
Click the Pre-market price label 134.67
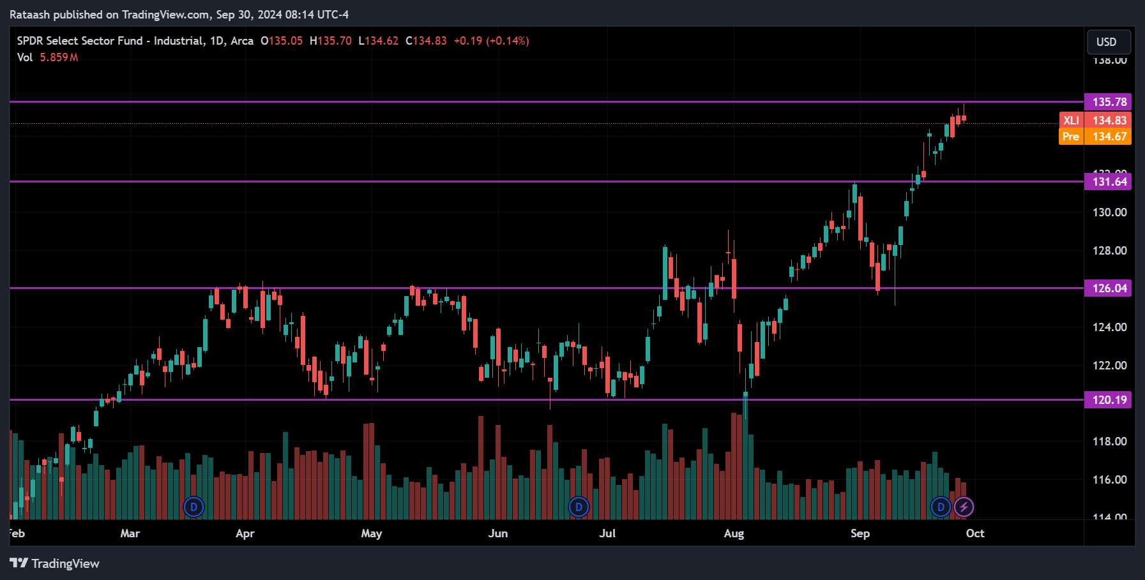point(1095,137)
